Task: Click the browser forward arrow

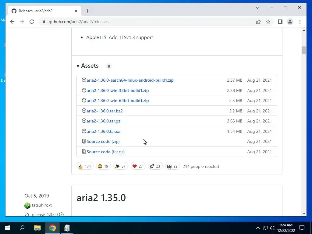Action: 22,22
